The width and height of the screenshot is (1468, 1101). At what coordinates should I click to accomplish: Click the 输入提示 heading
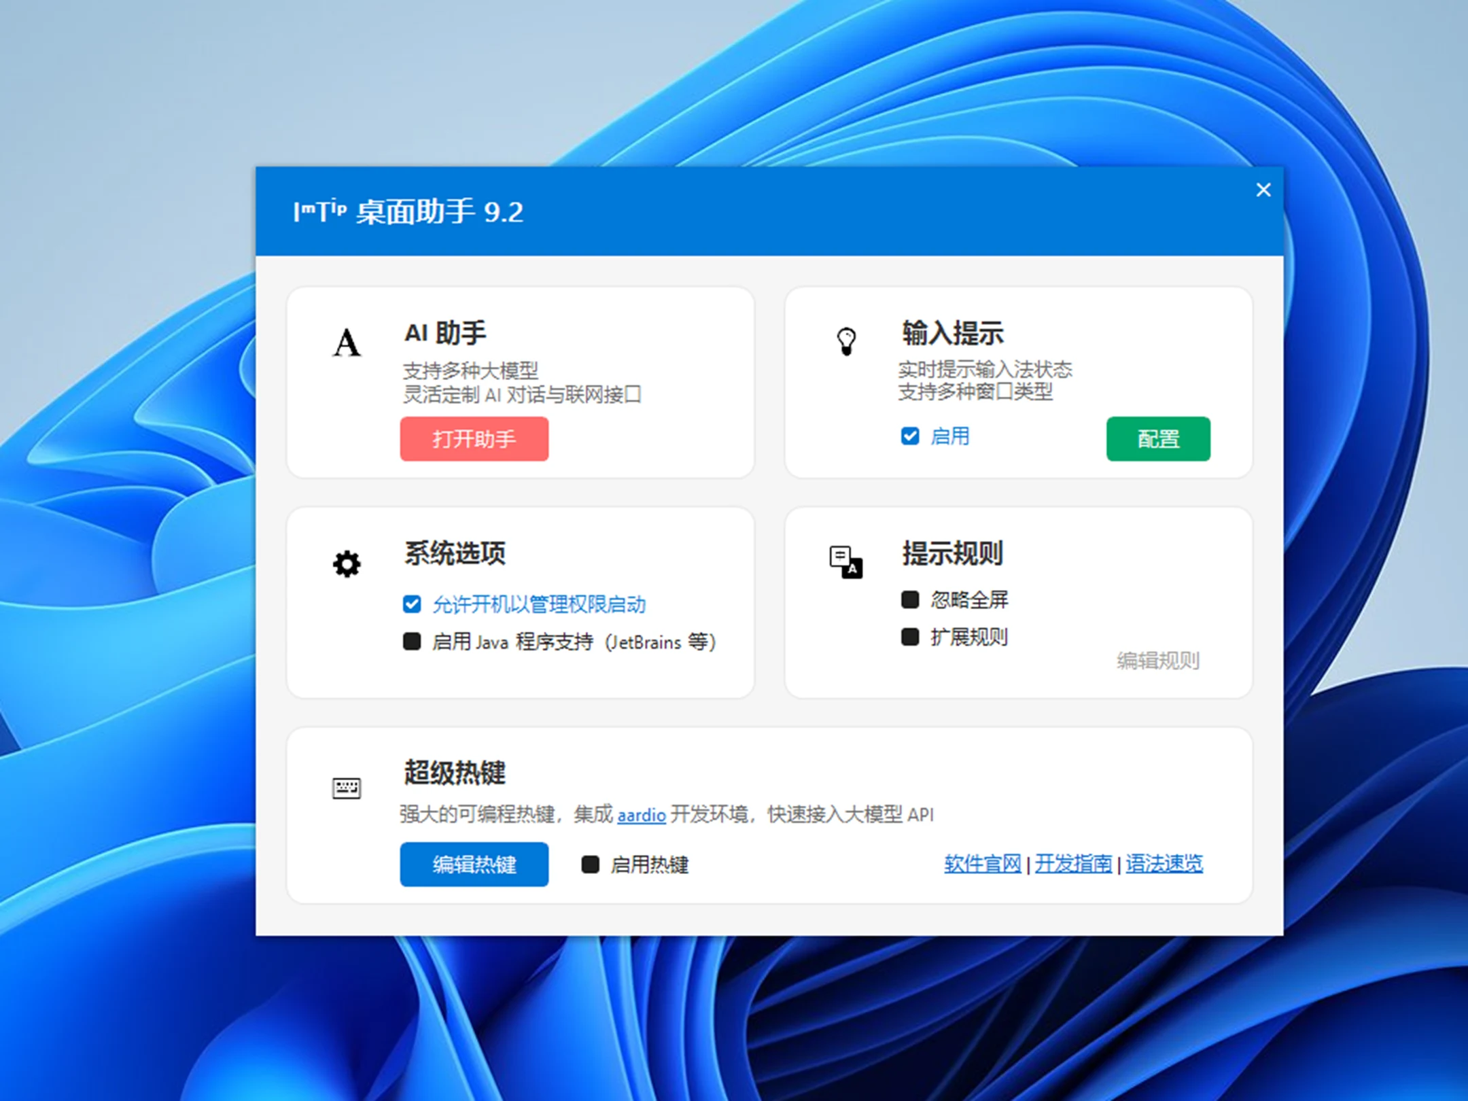[x=953, y=333]
